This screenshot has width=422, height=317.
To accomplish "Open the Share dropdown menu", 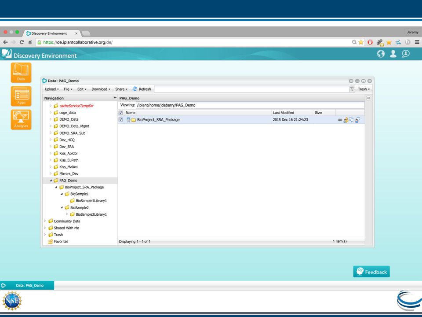I will pos(121,89).
